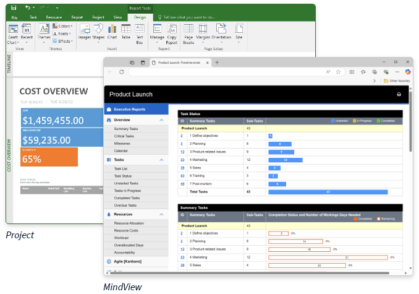Viewport: 419px width, 294px height.
Task: Click Page Breaks in Page Setup
Action: 188,34
